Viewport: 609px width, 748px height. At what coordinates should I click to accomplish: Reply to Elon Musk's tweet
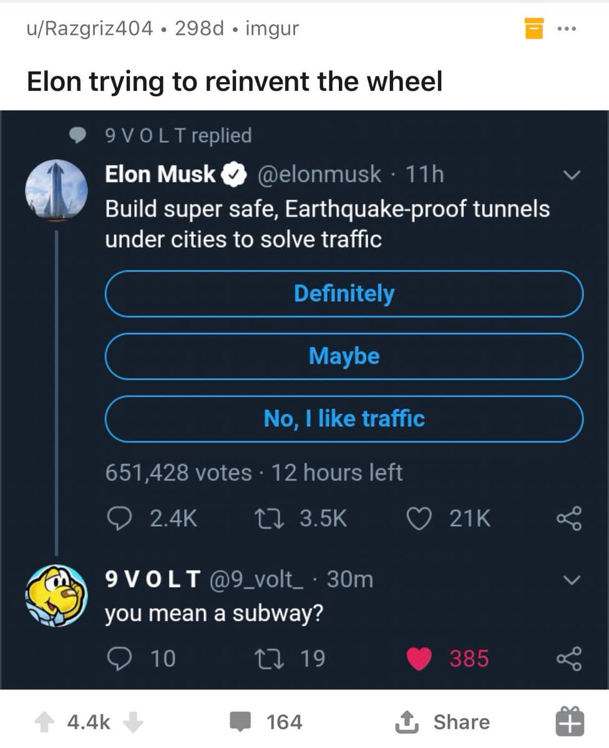coord(118,519)
